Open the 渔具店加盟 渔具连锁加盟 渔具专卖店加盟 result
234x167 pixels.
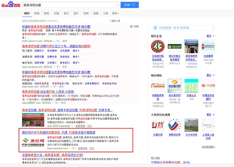[67, 110]
